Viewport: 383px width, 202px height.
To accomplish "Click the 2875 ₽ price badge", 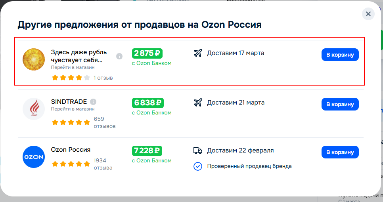I will click(147, 53).
